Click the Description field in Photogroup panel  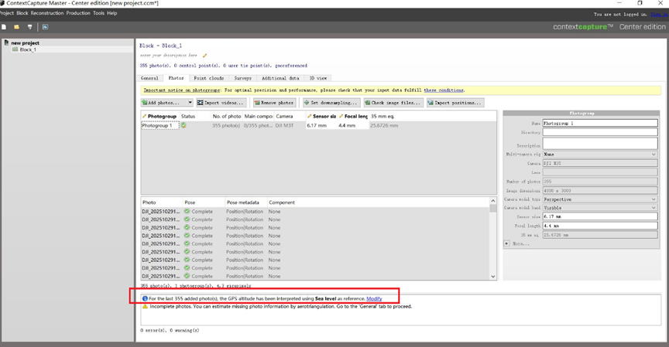(x=600, y=144)
